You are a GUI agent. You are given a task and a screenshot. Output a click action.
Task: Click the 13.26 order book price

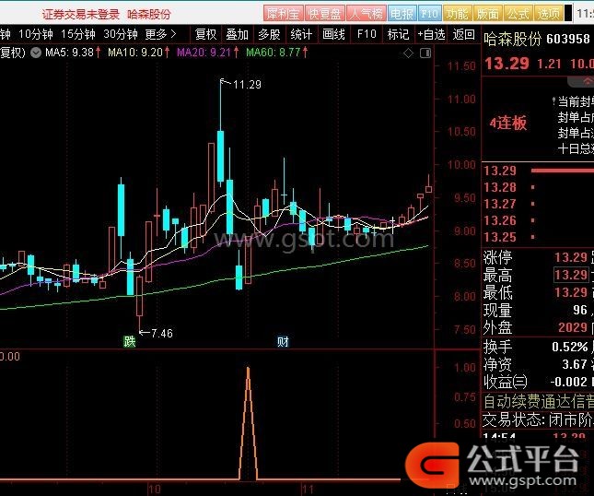click(x=500, y=220)
